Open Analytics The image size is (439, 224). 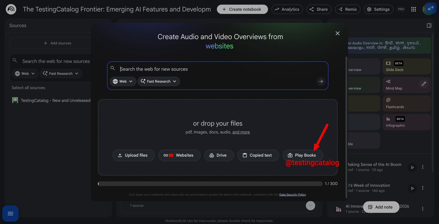pos(287,9)
